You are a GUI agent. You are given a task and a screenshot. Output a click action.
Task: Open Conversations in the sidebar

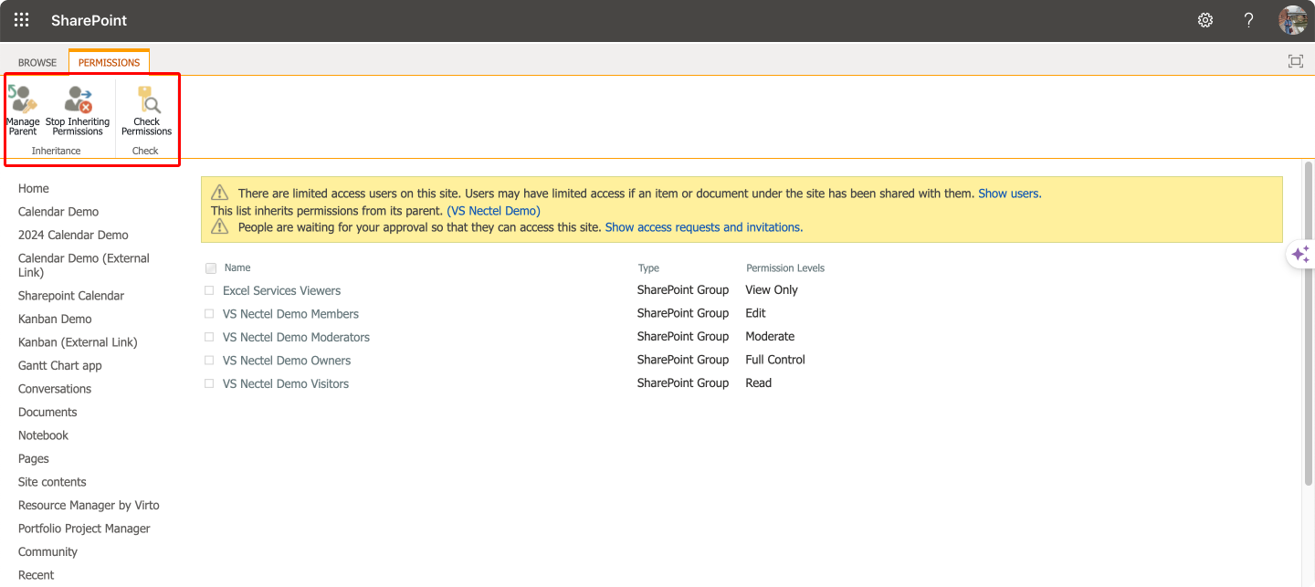coord(55,389)
